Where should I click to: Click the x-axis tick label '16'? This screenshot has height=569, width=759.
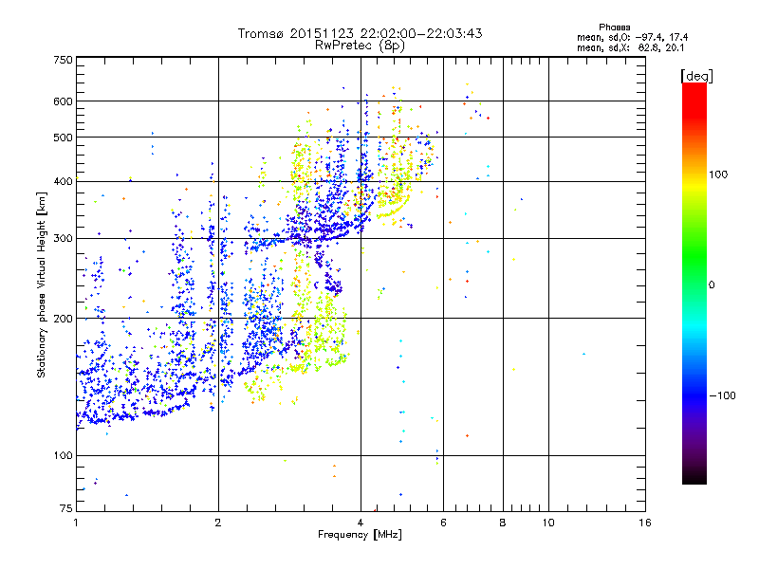click(645, 523)
